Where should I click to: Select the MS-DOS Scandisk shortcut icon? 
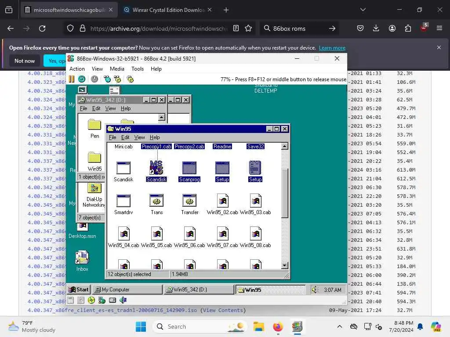(x=156, y=172)
